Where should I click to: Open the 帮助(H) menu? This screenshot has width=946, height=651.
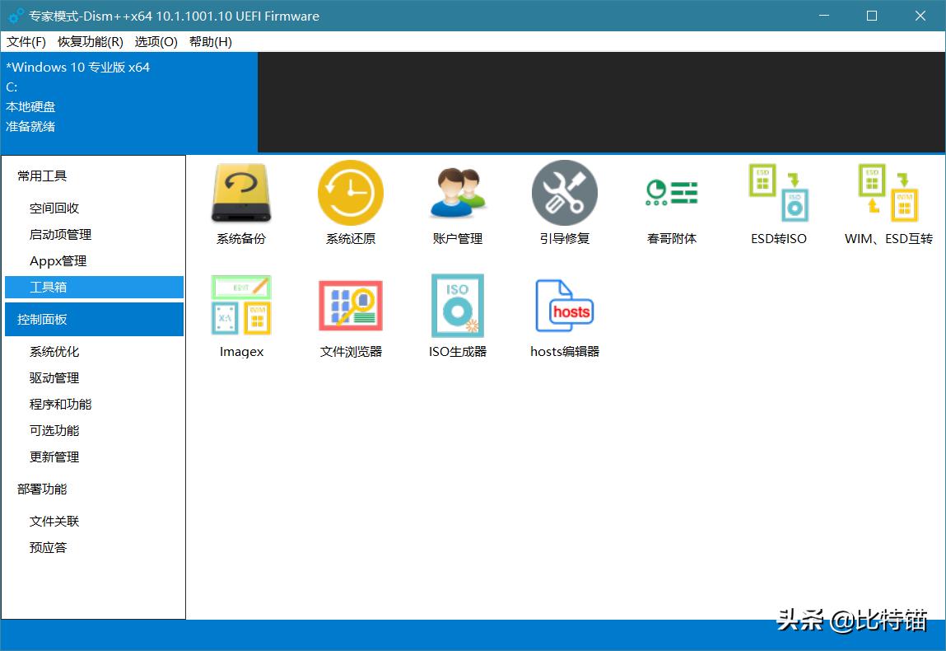click(211, 42)
